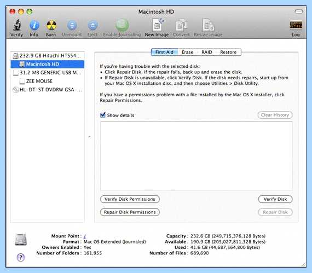Click the Eject toolbar icon
The height and width of the screenshot is (273, 312).
coord(93,26)
